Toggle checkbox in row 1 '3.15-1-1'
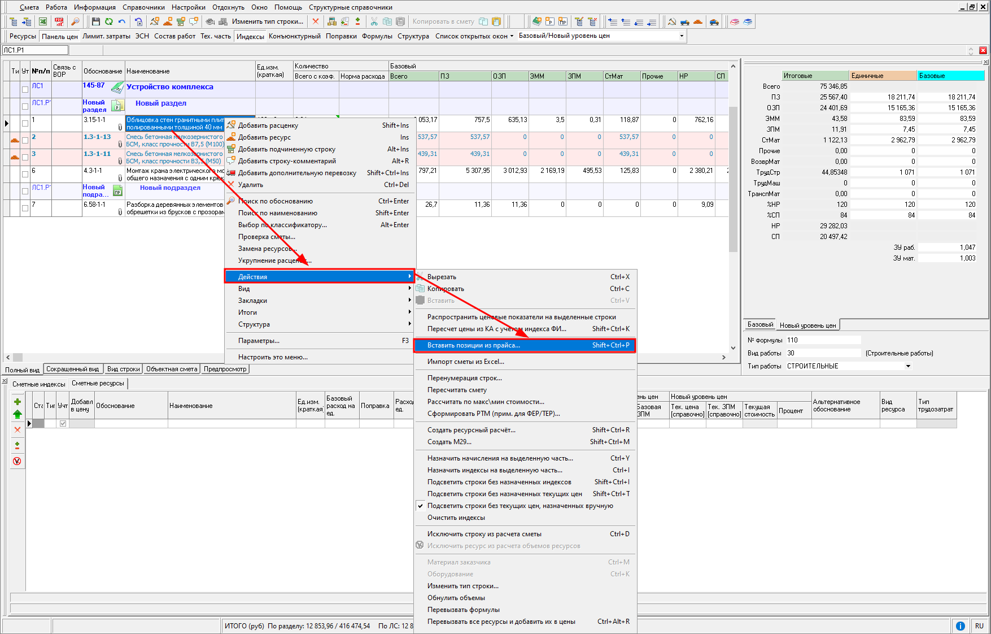Screen dimensions: 991x634 pyautogui.click(x=25, y=123)
